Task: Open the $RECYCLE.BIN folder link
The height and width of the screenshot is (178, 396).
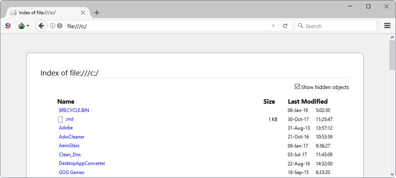Action: coord(74,110)
